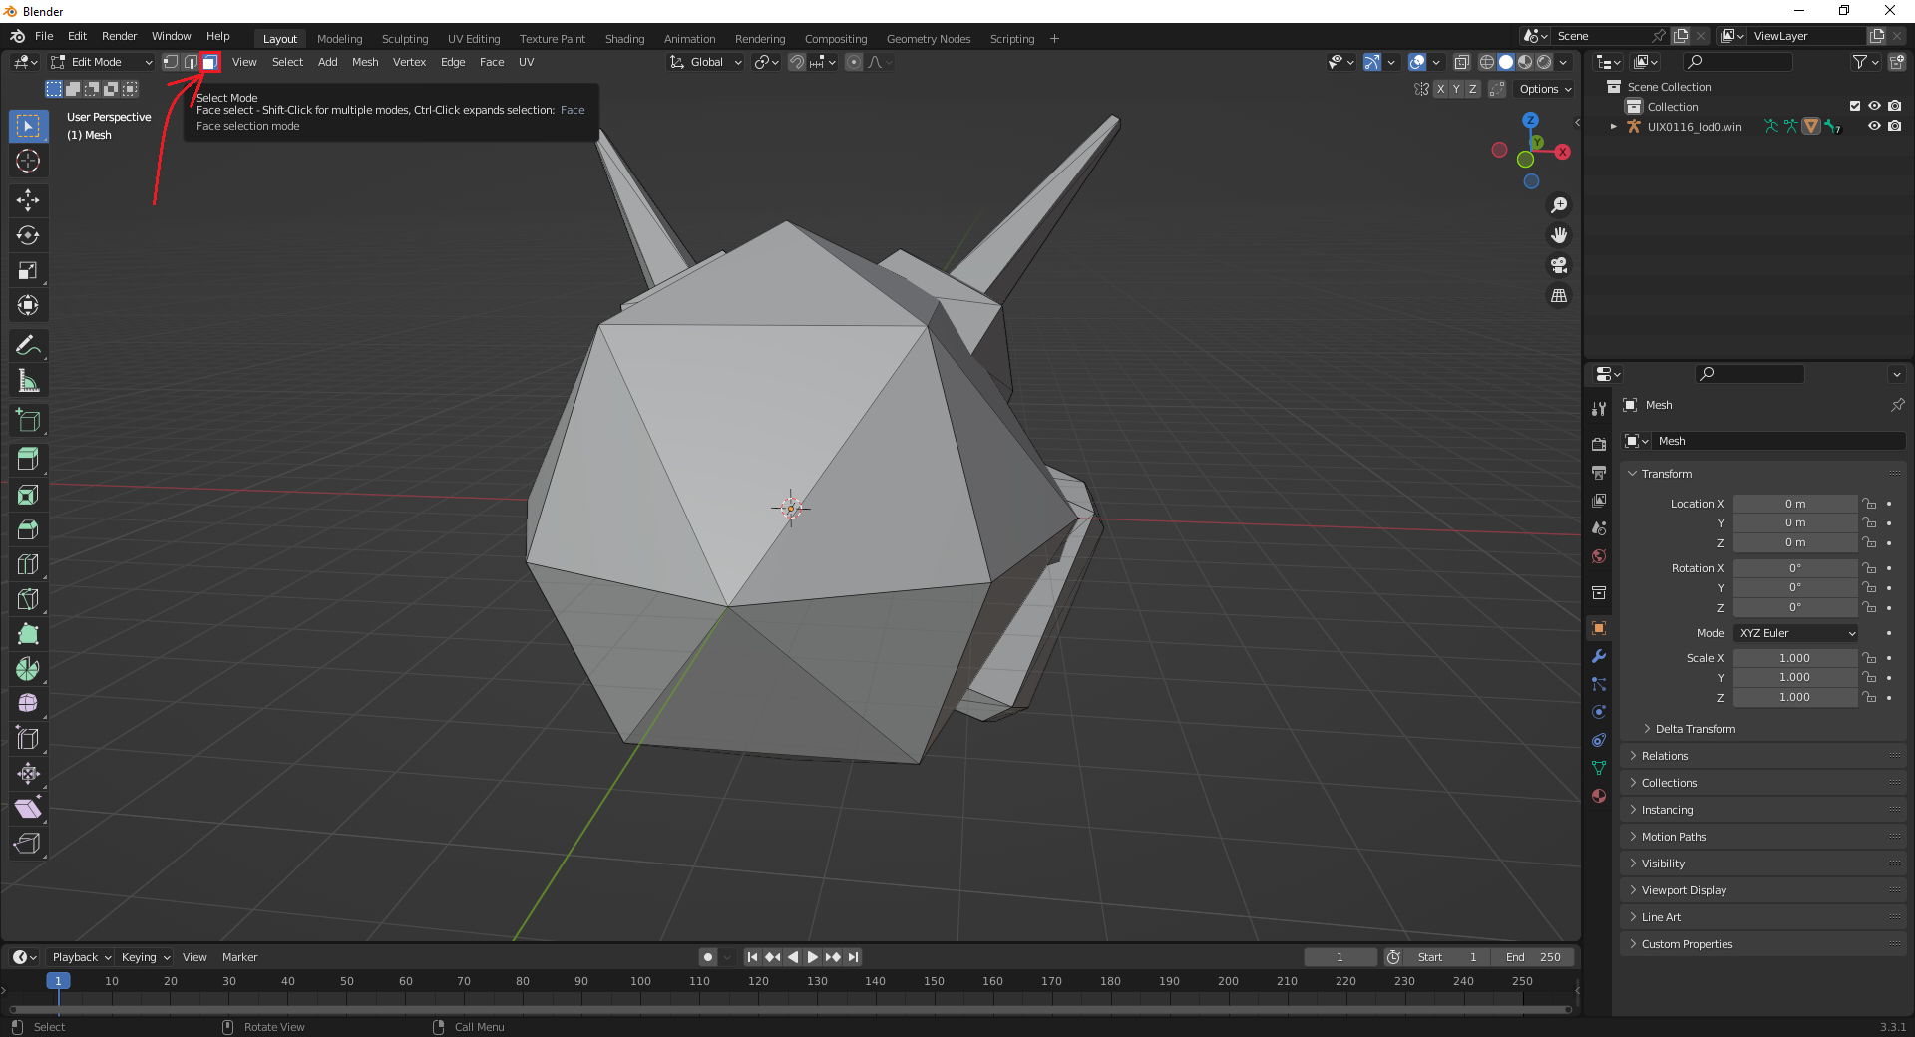Viewport: 1915px width, 1037px height.
Task: Open the XYZ Euler rotation mode dropdown
Action: (1797, 633)
